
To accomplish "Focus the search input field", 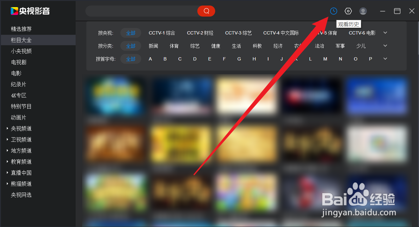I will click(x=142, y=11).
